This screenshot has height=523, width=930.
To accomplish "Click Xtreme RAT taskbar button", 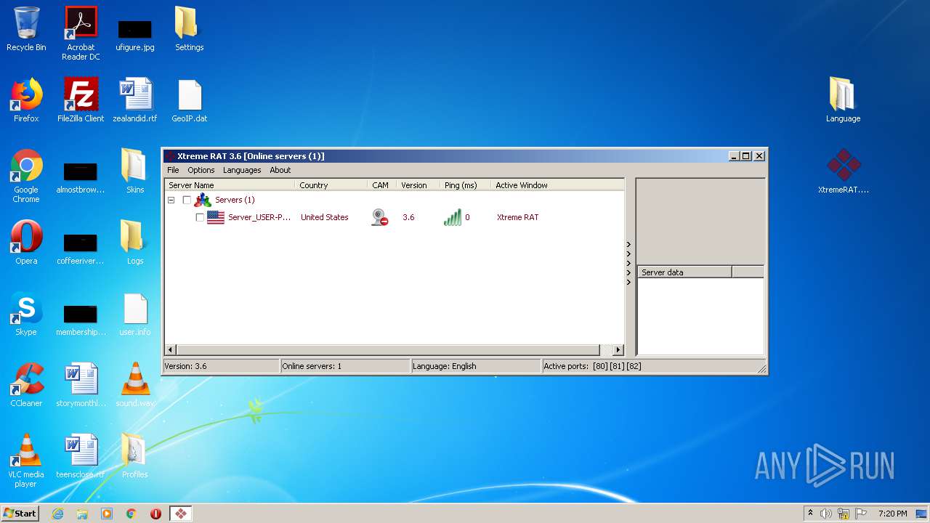I will 181,514.
